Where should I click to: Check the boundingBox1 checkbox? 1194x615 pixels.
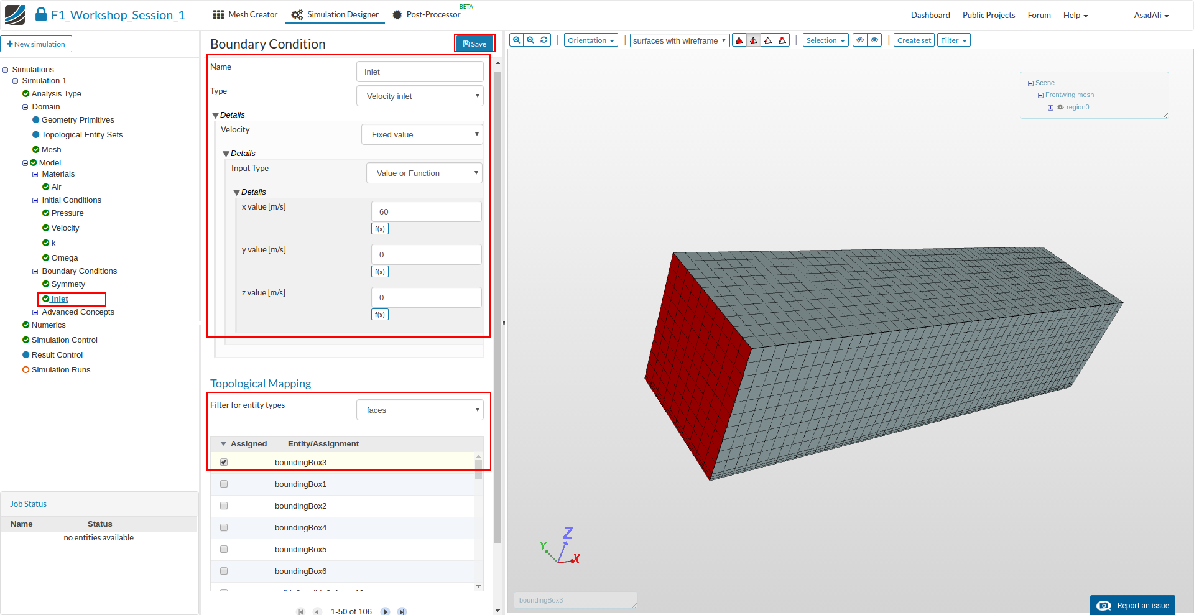point(224,484)
